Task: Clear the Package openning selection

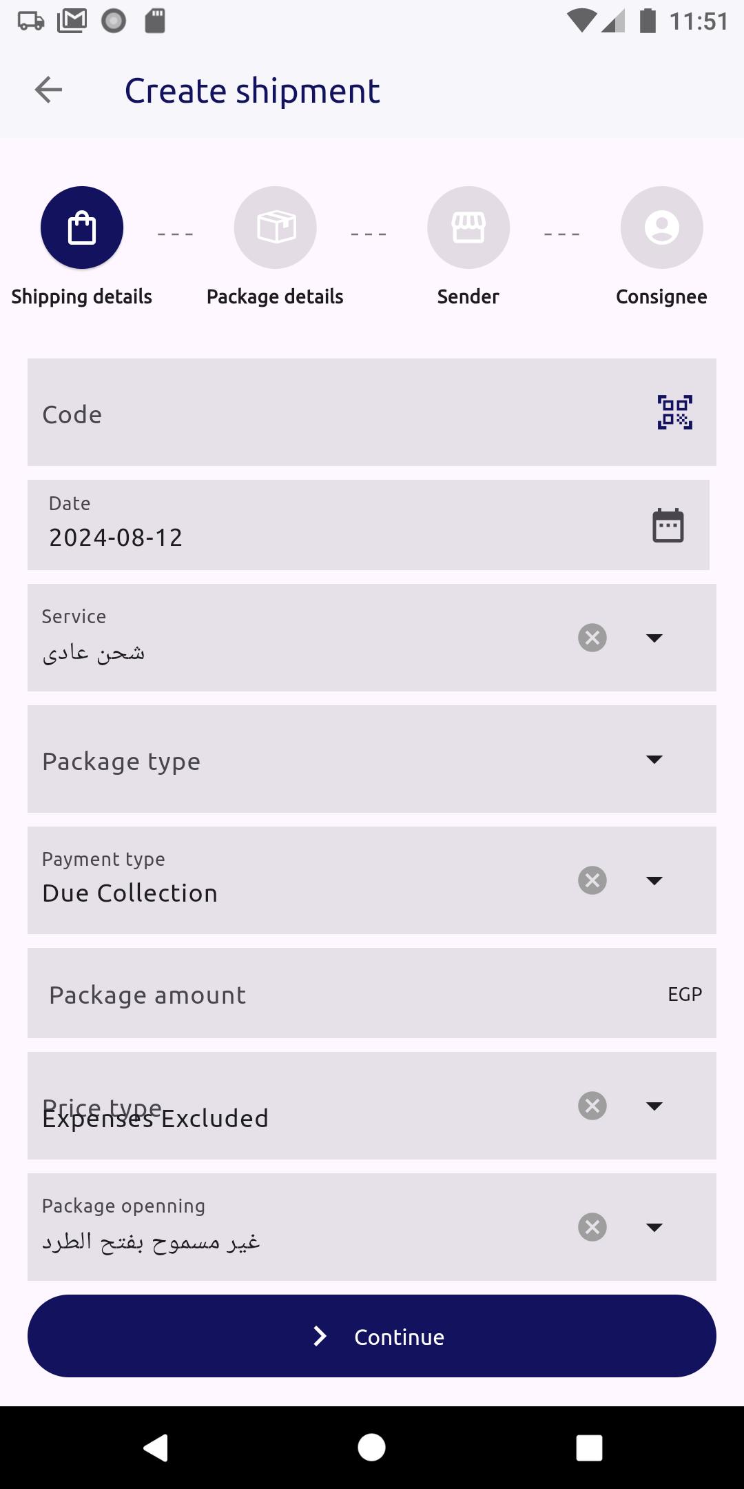Action: click(592, 1227)
